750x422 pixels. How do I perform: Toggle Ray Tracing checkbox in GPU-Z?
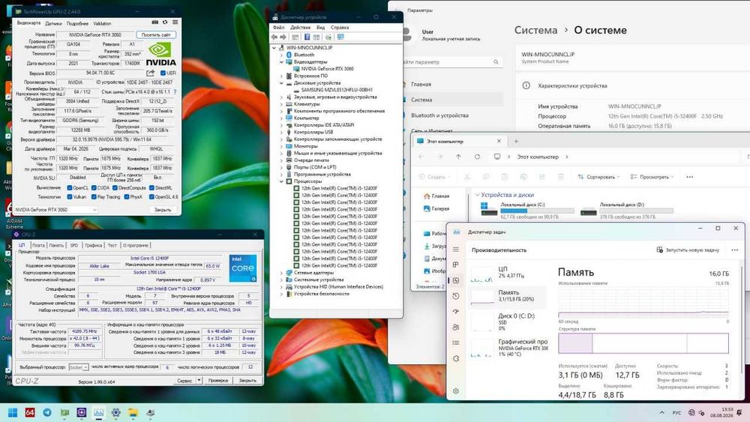pos(94,197)
